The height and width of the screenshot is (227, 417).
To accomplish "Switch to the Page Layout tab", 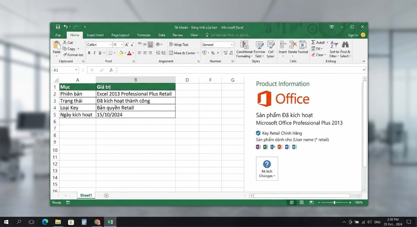I will coord(120,35).
